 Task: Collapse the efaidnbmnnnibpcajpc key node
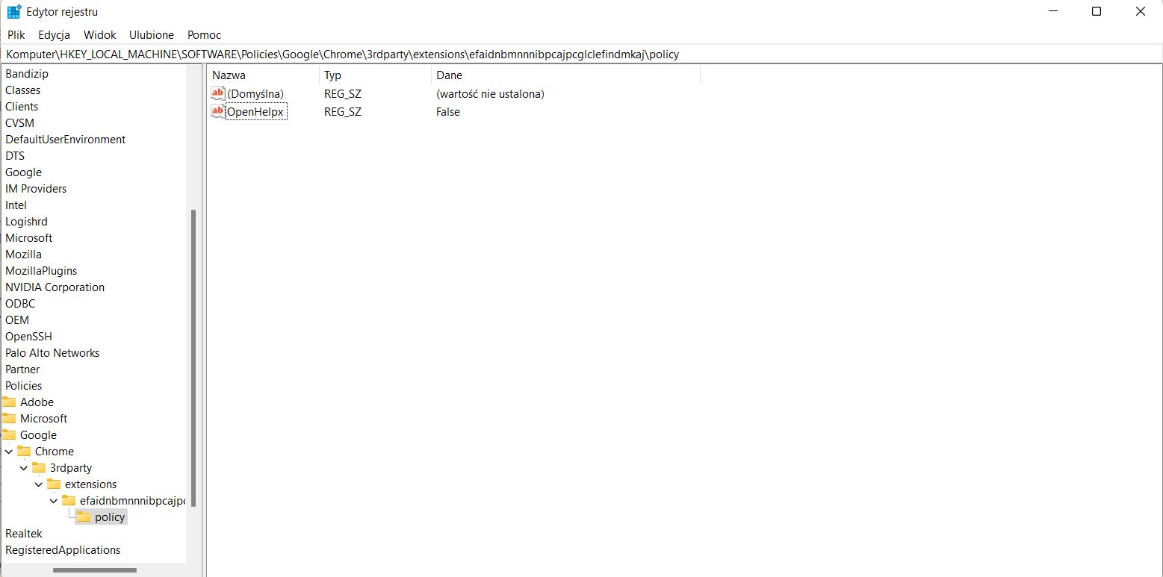pyautogui.click(x=52, y=500)
